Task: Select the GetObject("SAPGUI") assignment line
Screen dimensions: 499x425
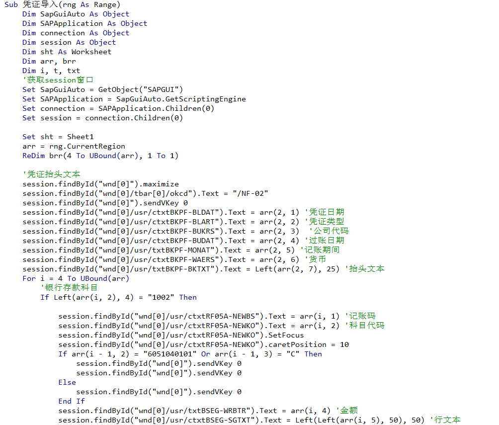Action: (102, 90)
